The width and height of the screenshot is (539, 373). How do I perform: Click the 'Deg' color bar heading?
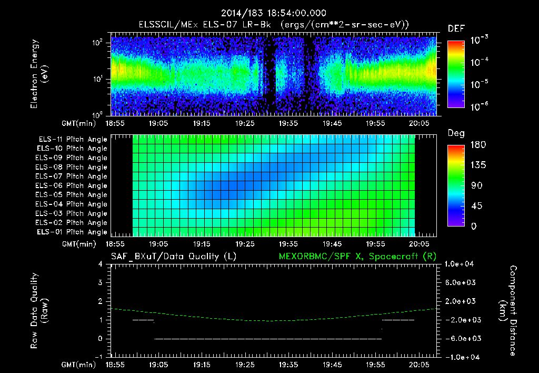click(456, 133)
